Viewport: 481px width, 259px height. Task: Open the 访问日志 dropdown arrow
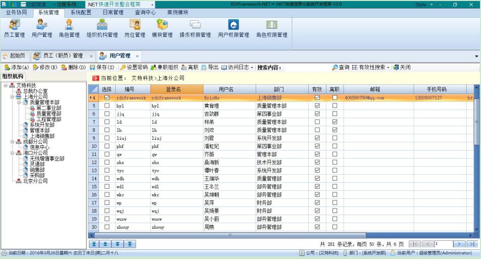(x=252, y=68)
